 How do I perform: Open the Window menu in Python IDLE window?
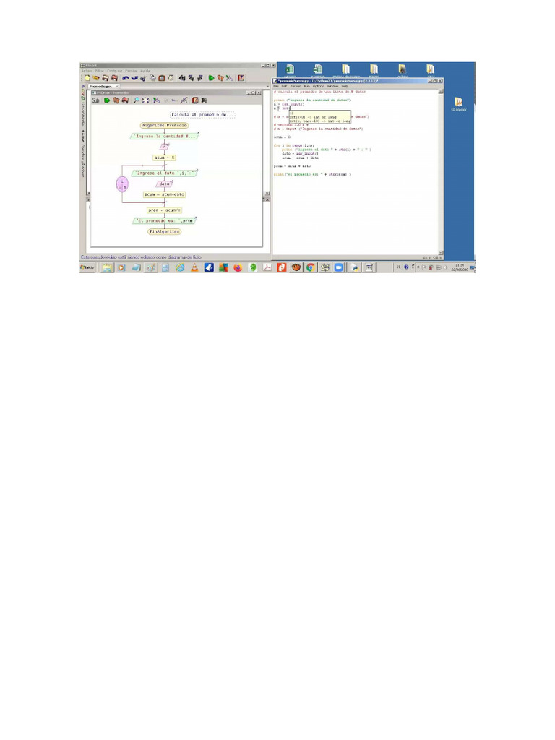tap(332, 87)
